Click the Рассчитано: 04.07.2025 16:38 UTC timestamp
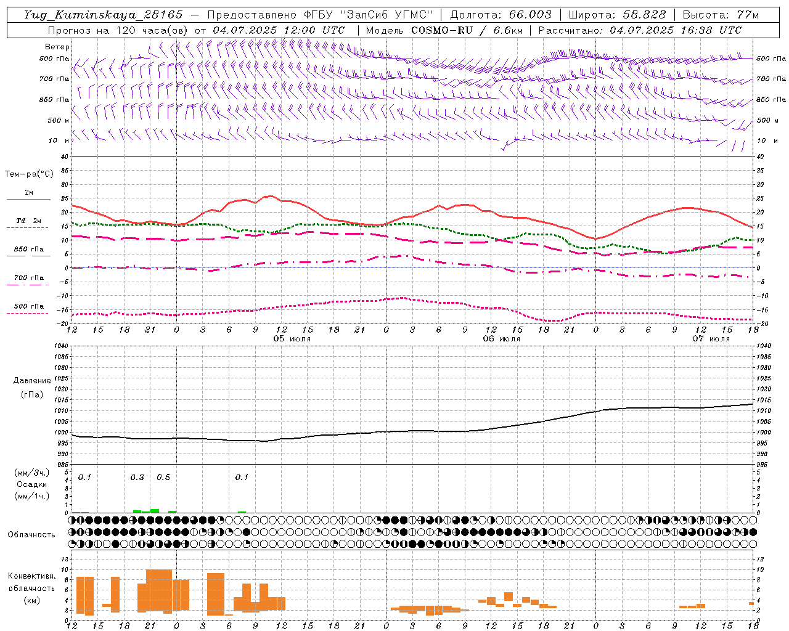789x631 pixels. tap(640, 30)
